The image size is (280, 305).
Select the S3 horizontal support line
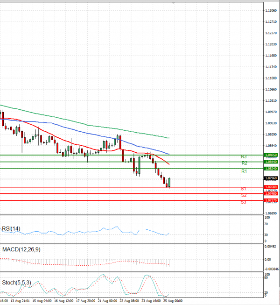pyautogui.click(x=132, y=200)
